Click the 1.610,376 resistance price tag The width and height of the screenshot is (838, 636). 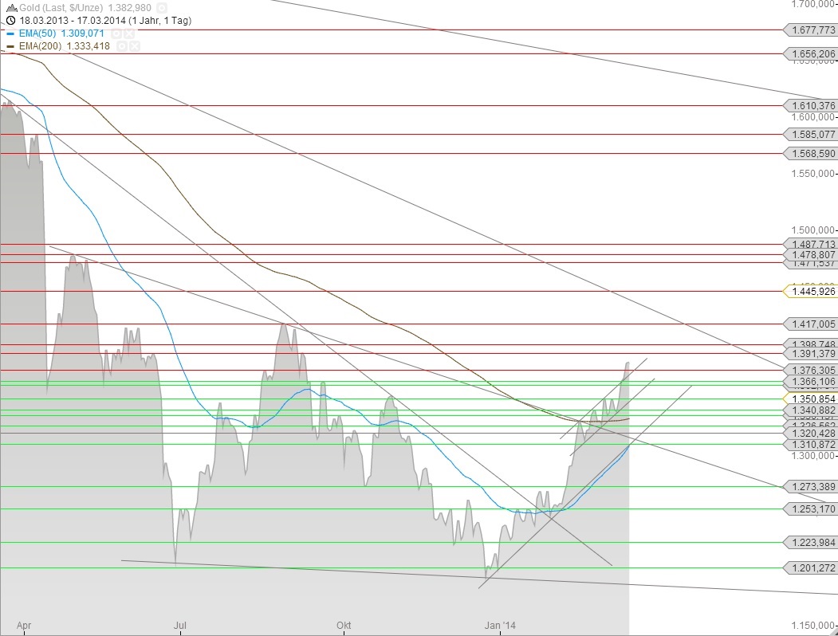810,105
